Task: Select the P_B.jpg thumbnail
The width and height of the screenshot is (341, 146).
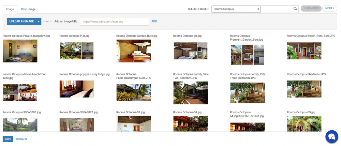Action: click(77, 51)
